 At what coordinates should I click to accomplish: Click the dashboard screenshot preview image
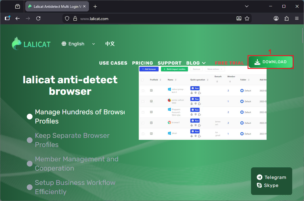tap(203, 103)
